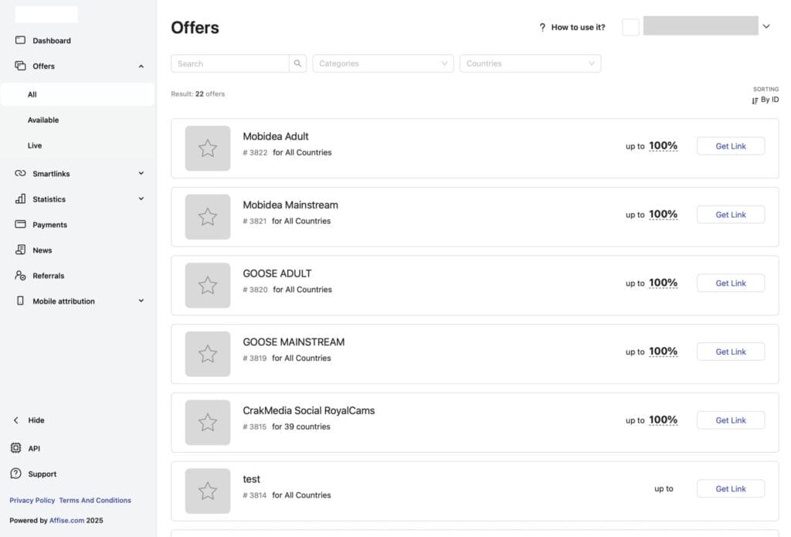
Task: Toggle favorite star for GOOSE ADULT
Action: pos(208,285)
